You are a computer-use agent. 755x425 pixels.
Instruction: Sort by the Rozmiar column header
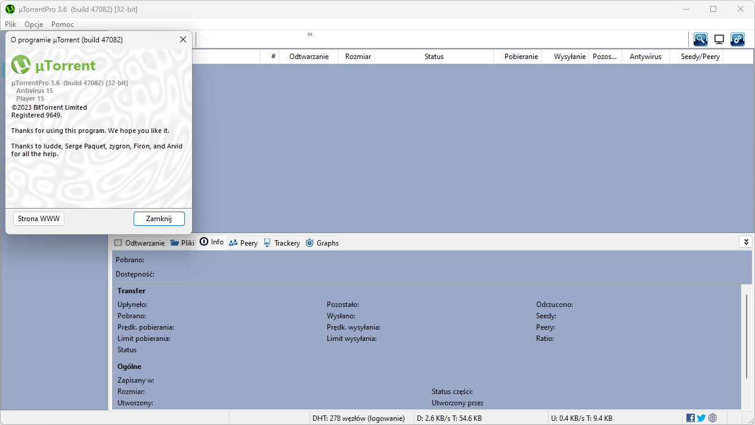click(357, 57)
